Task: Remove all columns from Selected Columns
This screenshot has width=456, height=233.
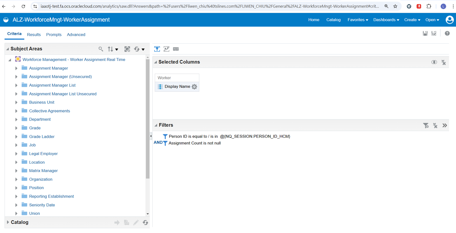Action: tap(443, 62)
